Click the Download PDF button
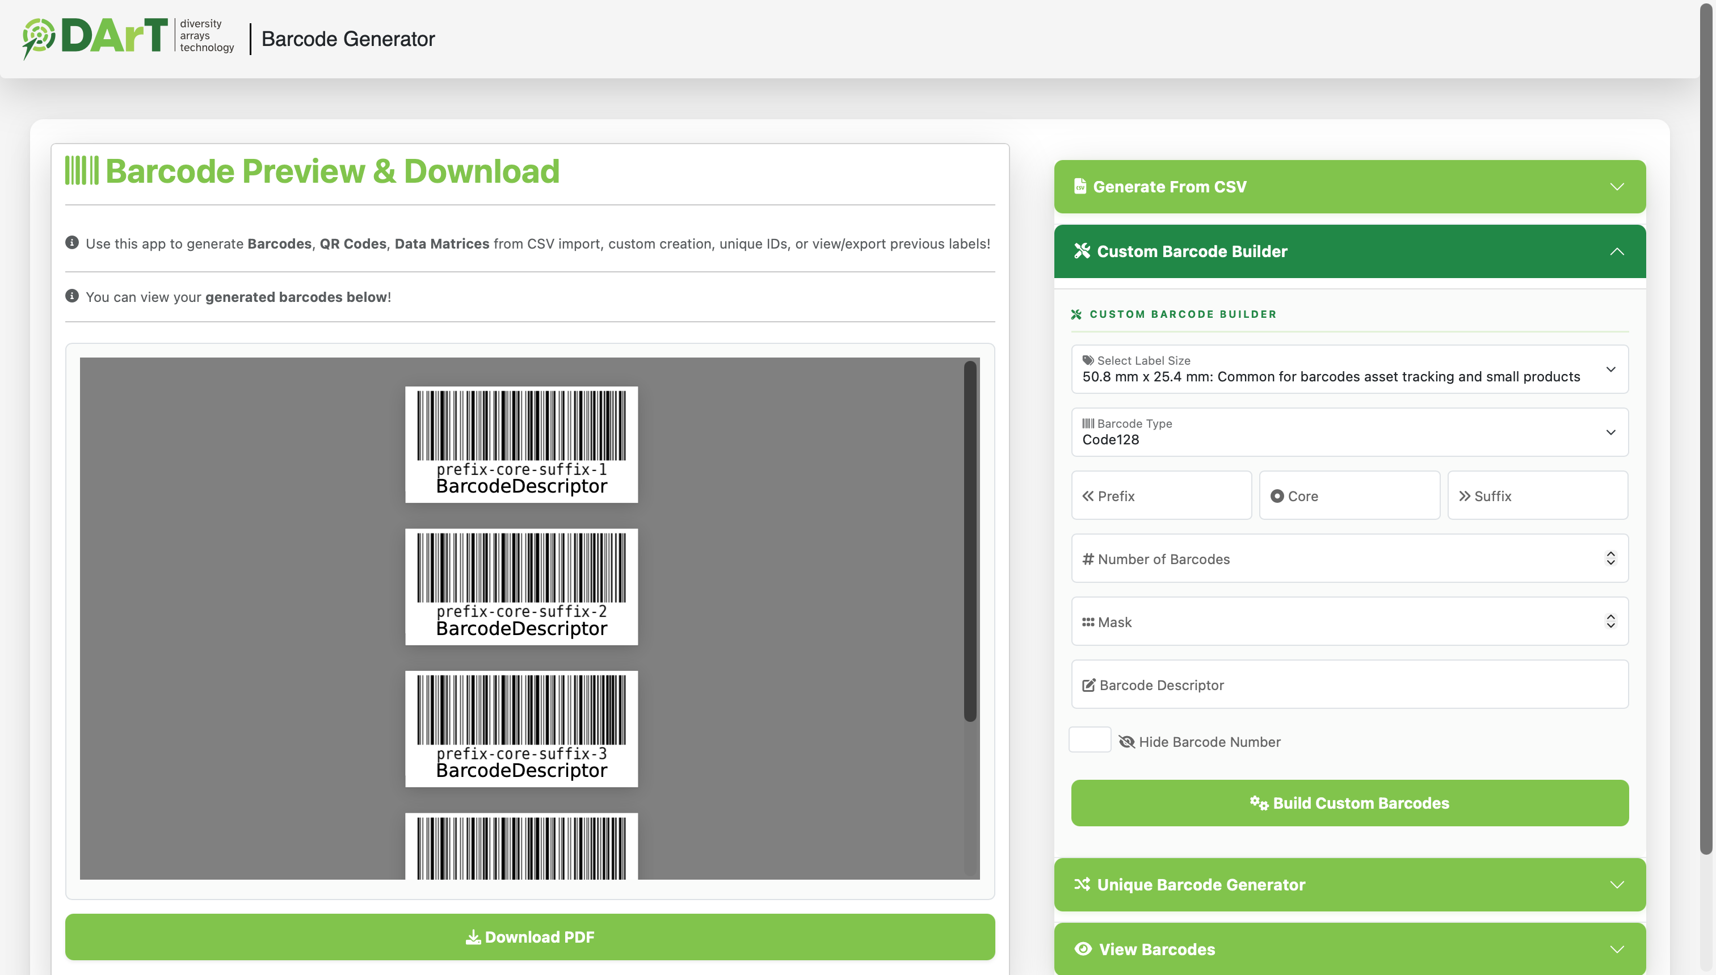The height and width of the screenshot is (975, 1716). point(529,937)
